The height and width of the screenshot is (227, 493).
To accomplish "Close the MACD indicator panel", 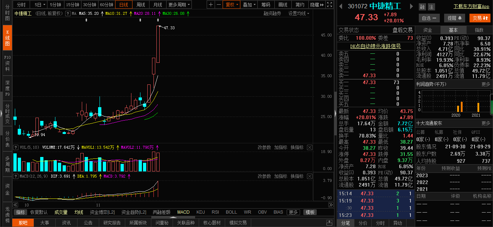I will point(309,176).
